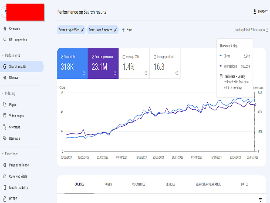Switch to the DEVICES tab

click(170, 184)
